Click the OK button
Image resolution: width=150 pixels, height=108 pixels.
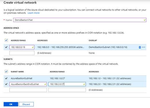11,104
